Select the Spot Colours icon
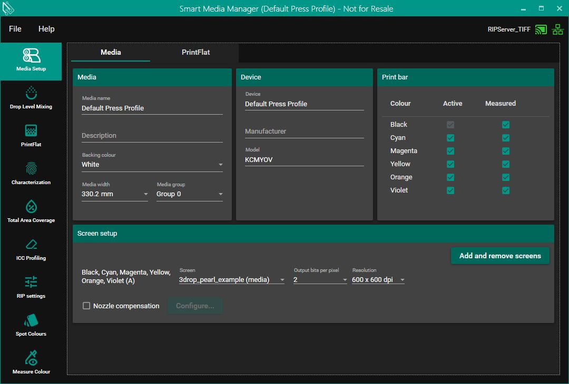Screen dimensions: 569x384 click(x=31, y=325)
